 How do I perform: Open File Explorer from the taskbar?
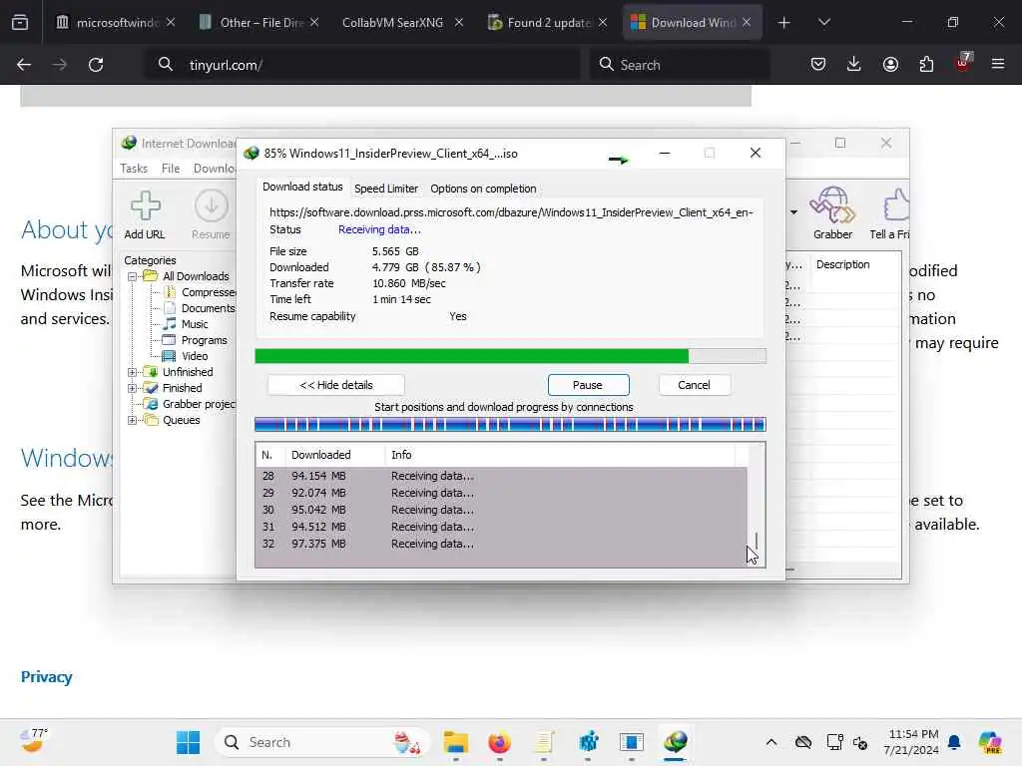455,742
